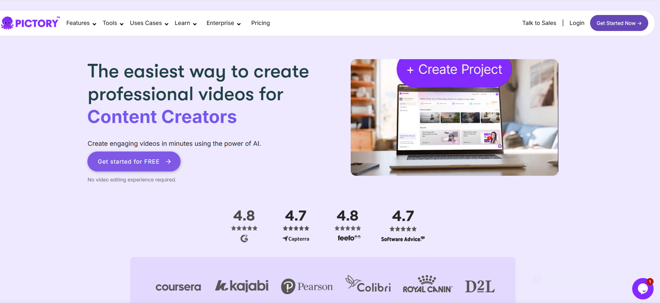Click the Software Advice logo
The image size is (660, 303).
403,239
